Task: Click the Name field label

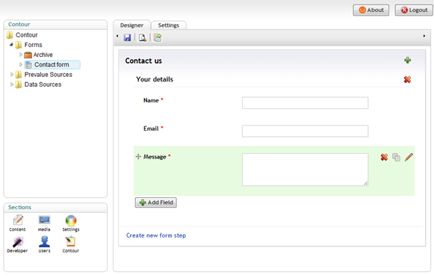Action: pyautogui.click(x=151, y=100)
